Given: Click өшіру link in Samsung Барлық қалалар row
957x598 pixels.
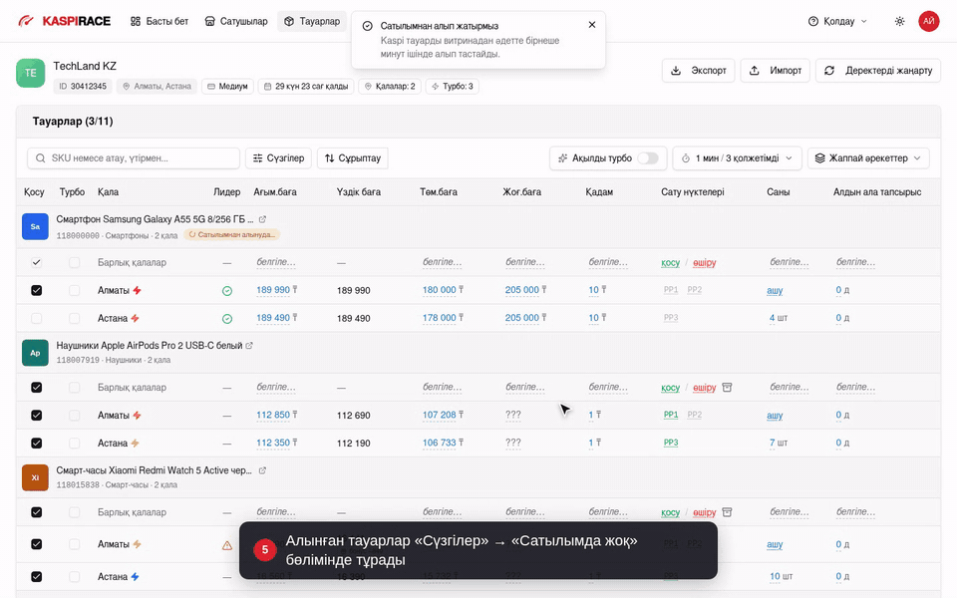Looking at the screenshot, I should tap(705, 262).
